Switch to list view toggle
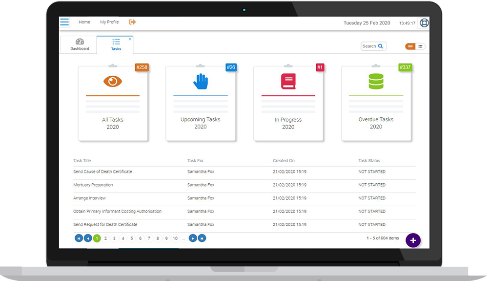This screenshot has height=281, width=488. 410,46
